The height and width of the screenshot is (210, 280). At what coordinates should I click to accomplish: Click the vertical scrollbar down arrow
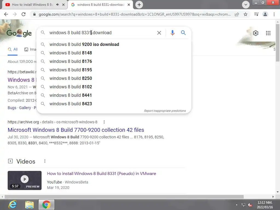point(278,192)
